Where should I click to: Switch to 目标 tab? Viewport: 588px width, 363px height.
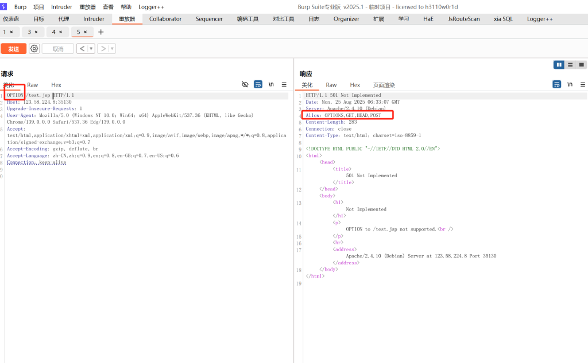coord(38,19)
